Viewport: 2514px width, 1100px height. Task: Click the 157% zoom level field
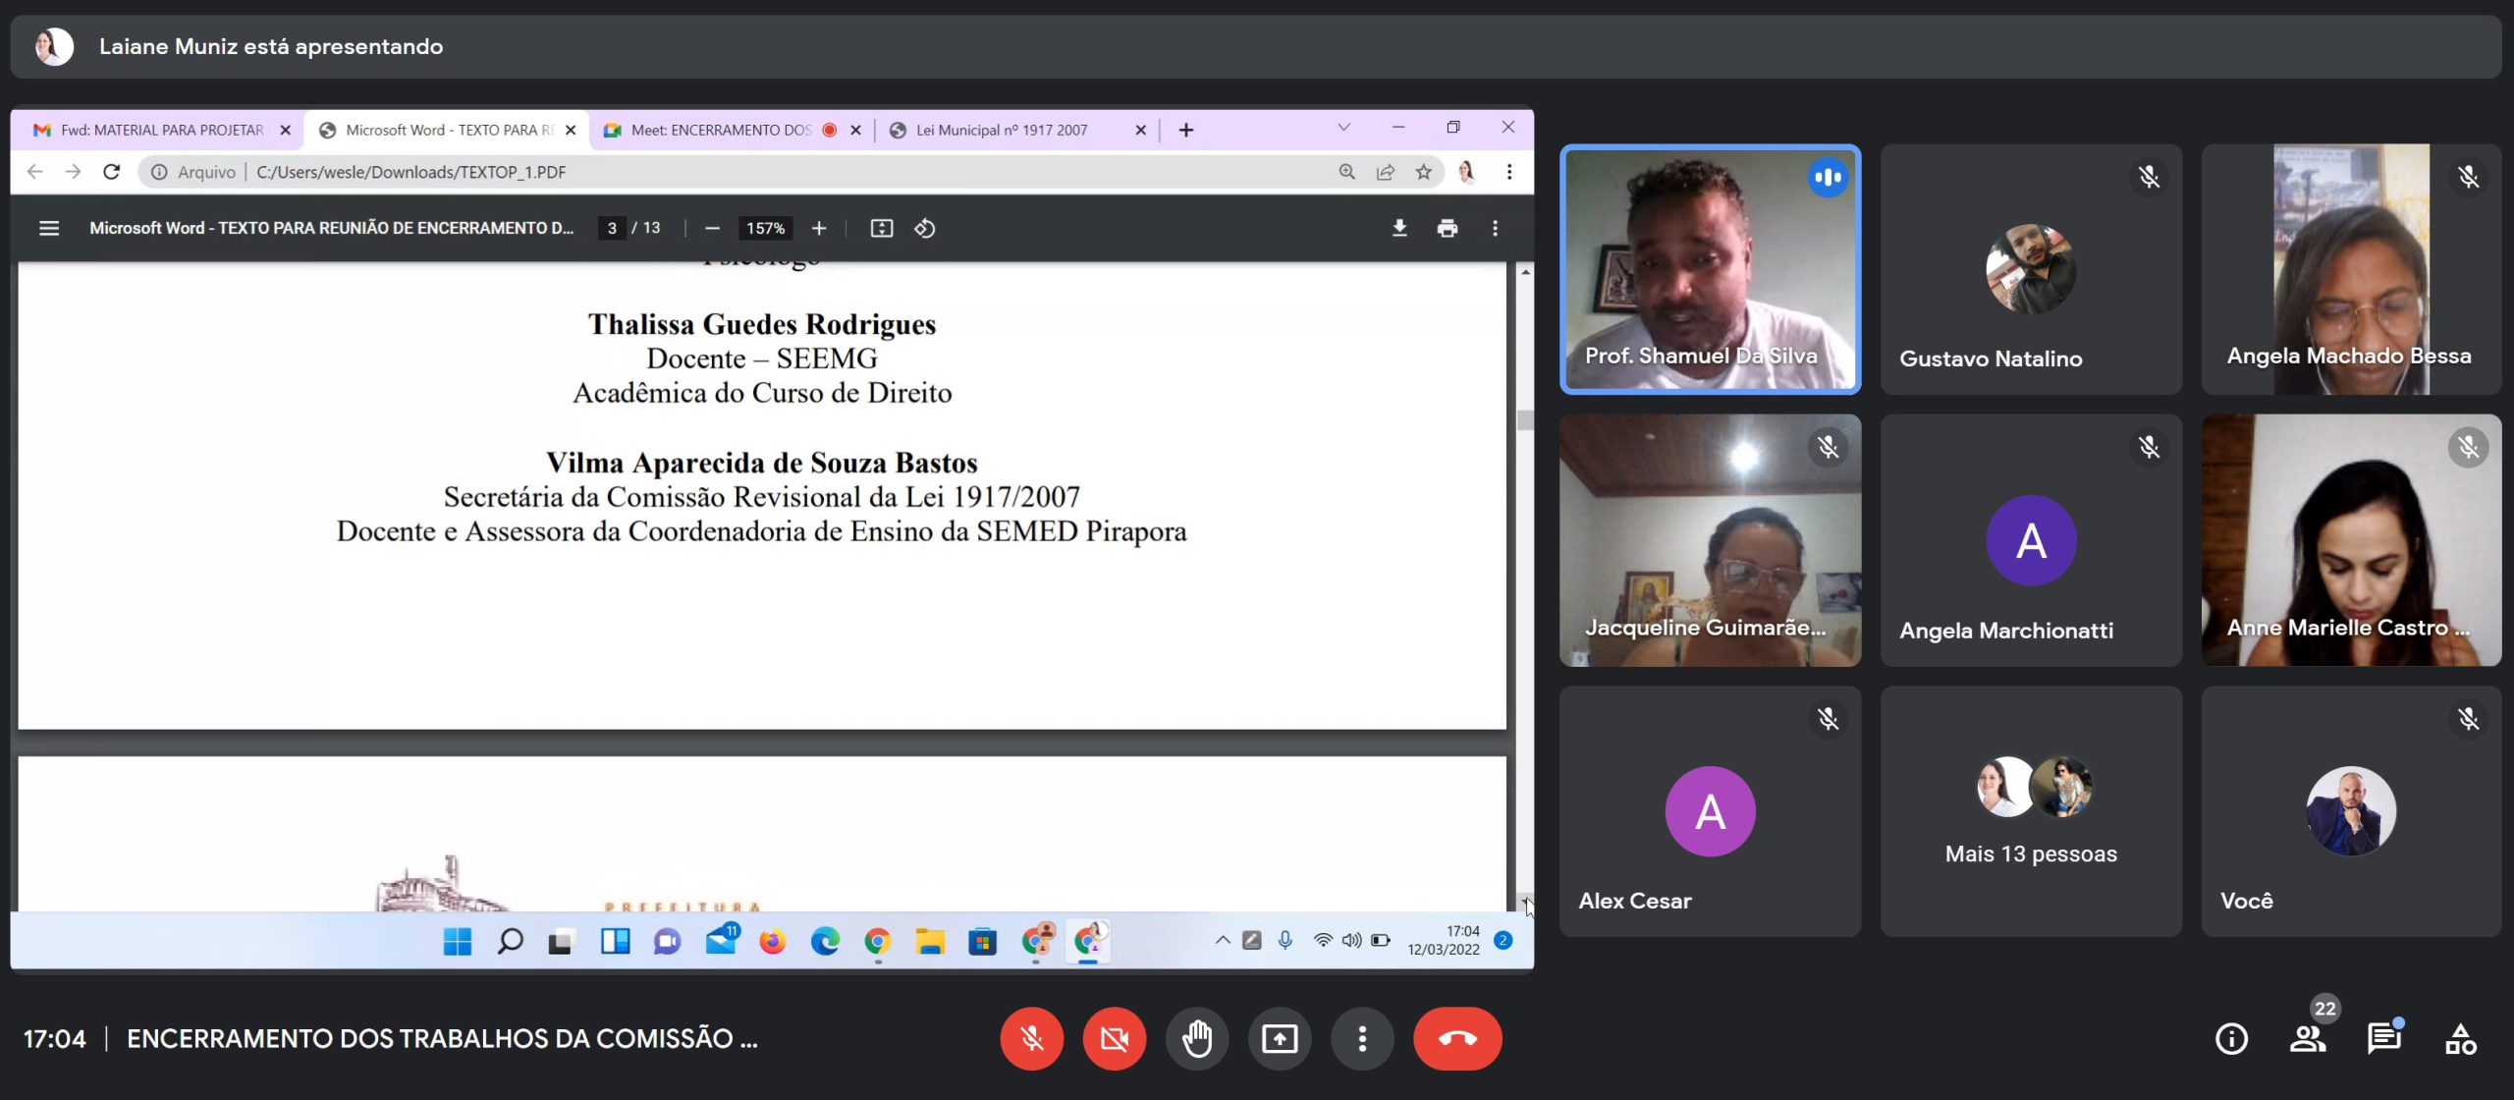765,228
